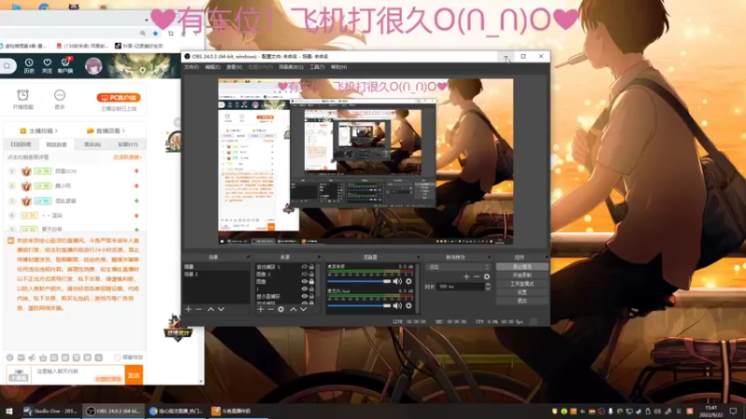
Task: Pop out the mixer dock panel icon
Action: tap(418, 257)
